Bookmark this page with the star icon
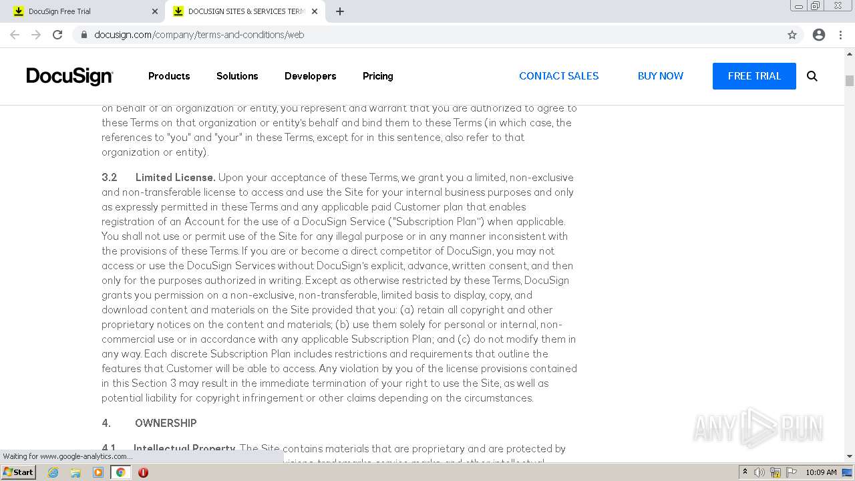 (792, 35)
